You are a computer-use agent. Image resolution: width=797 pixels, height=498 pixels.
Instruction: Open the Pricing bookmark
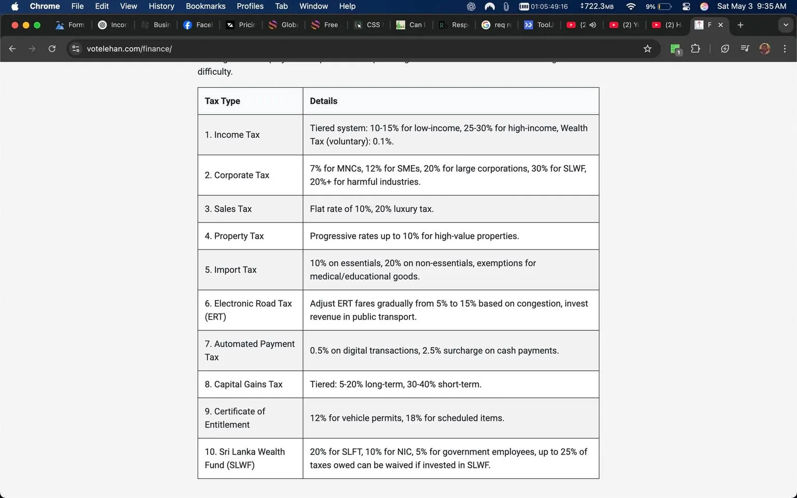point(240,24)
